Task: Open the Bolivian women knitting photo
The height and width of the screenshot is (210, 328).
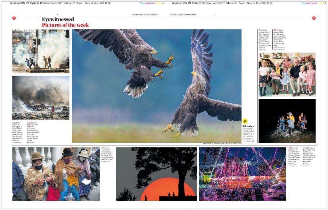Action: point(56,174)
